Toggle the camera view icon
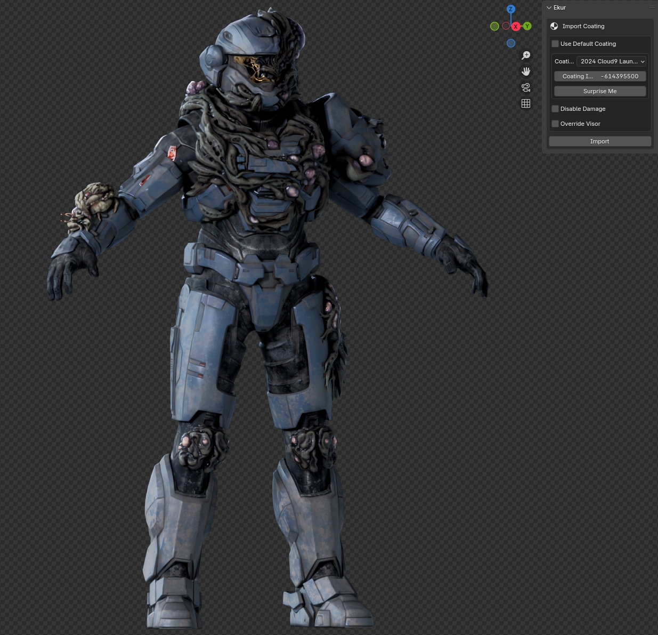This screenshot has height=635, width=658. [x=526, y=87]
